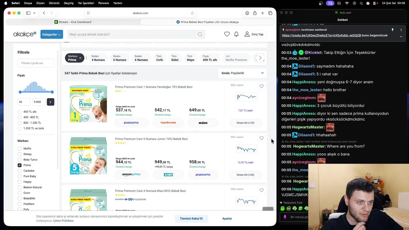409x230 pixels.
Task: Open favorites heart icon in header
Action: [227, 34]
